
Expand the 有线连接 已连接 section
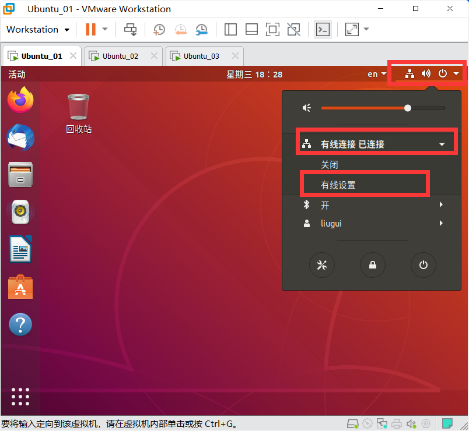pyautogui.click(x=372, y=144)
